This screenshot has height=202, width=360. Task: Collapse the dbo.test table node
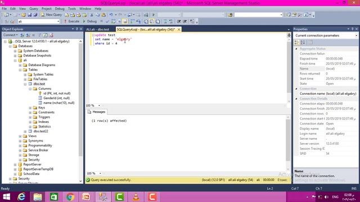click(x=25, y=84)
